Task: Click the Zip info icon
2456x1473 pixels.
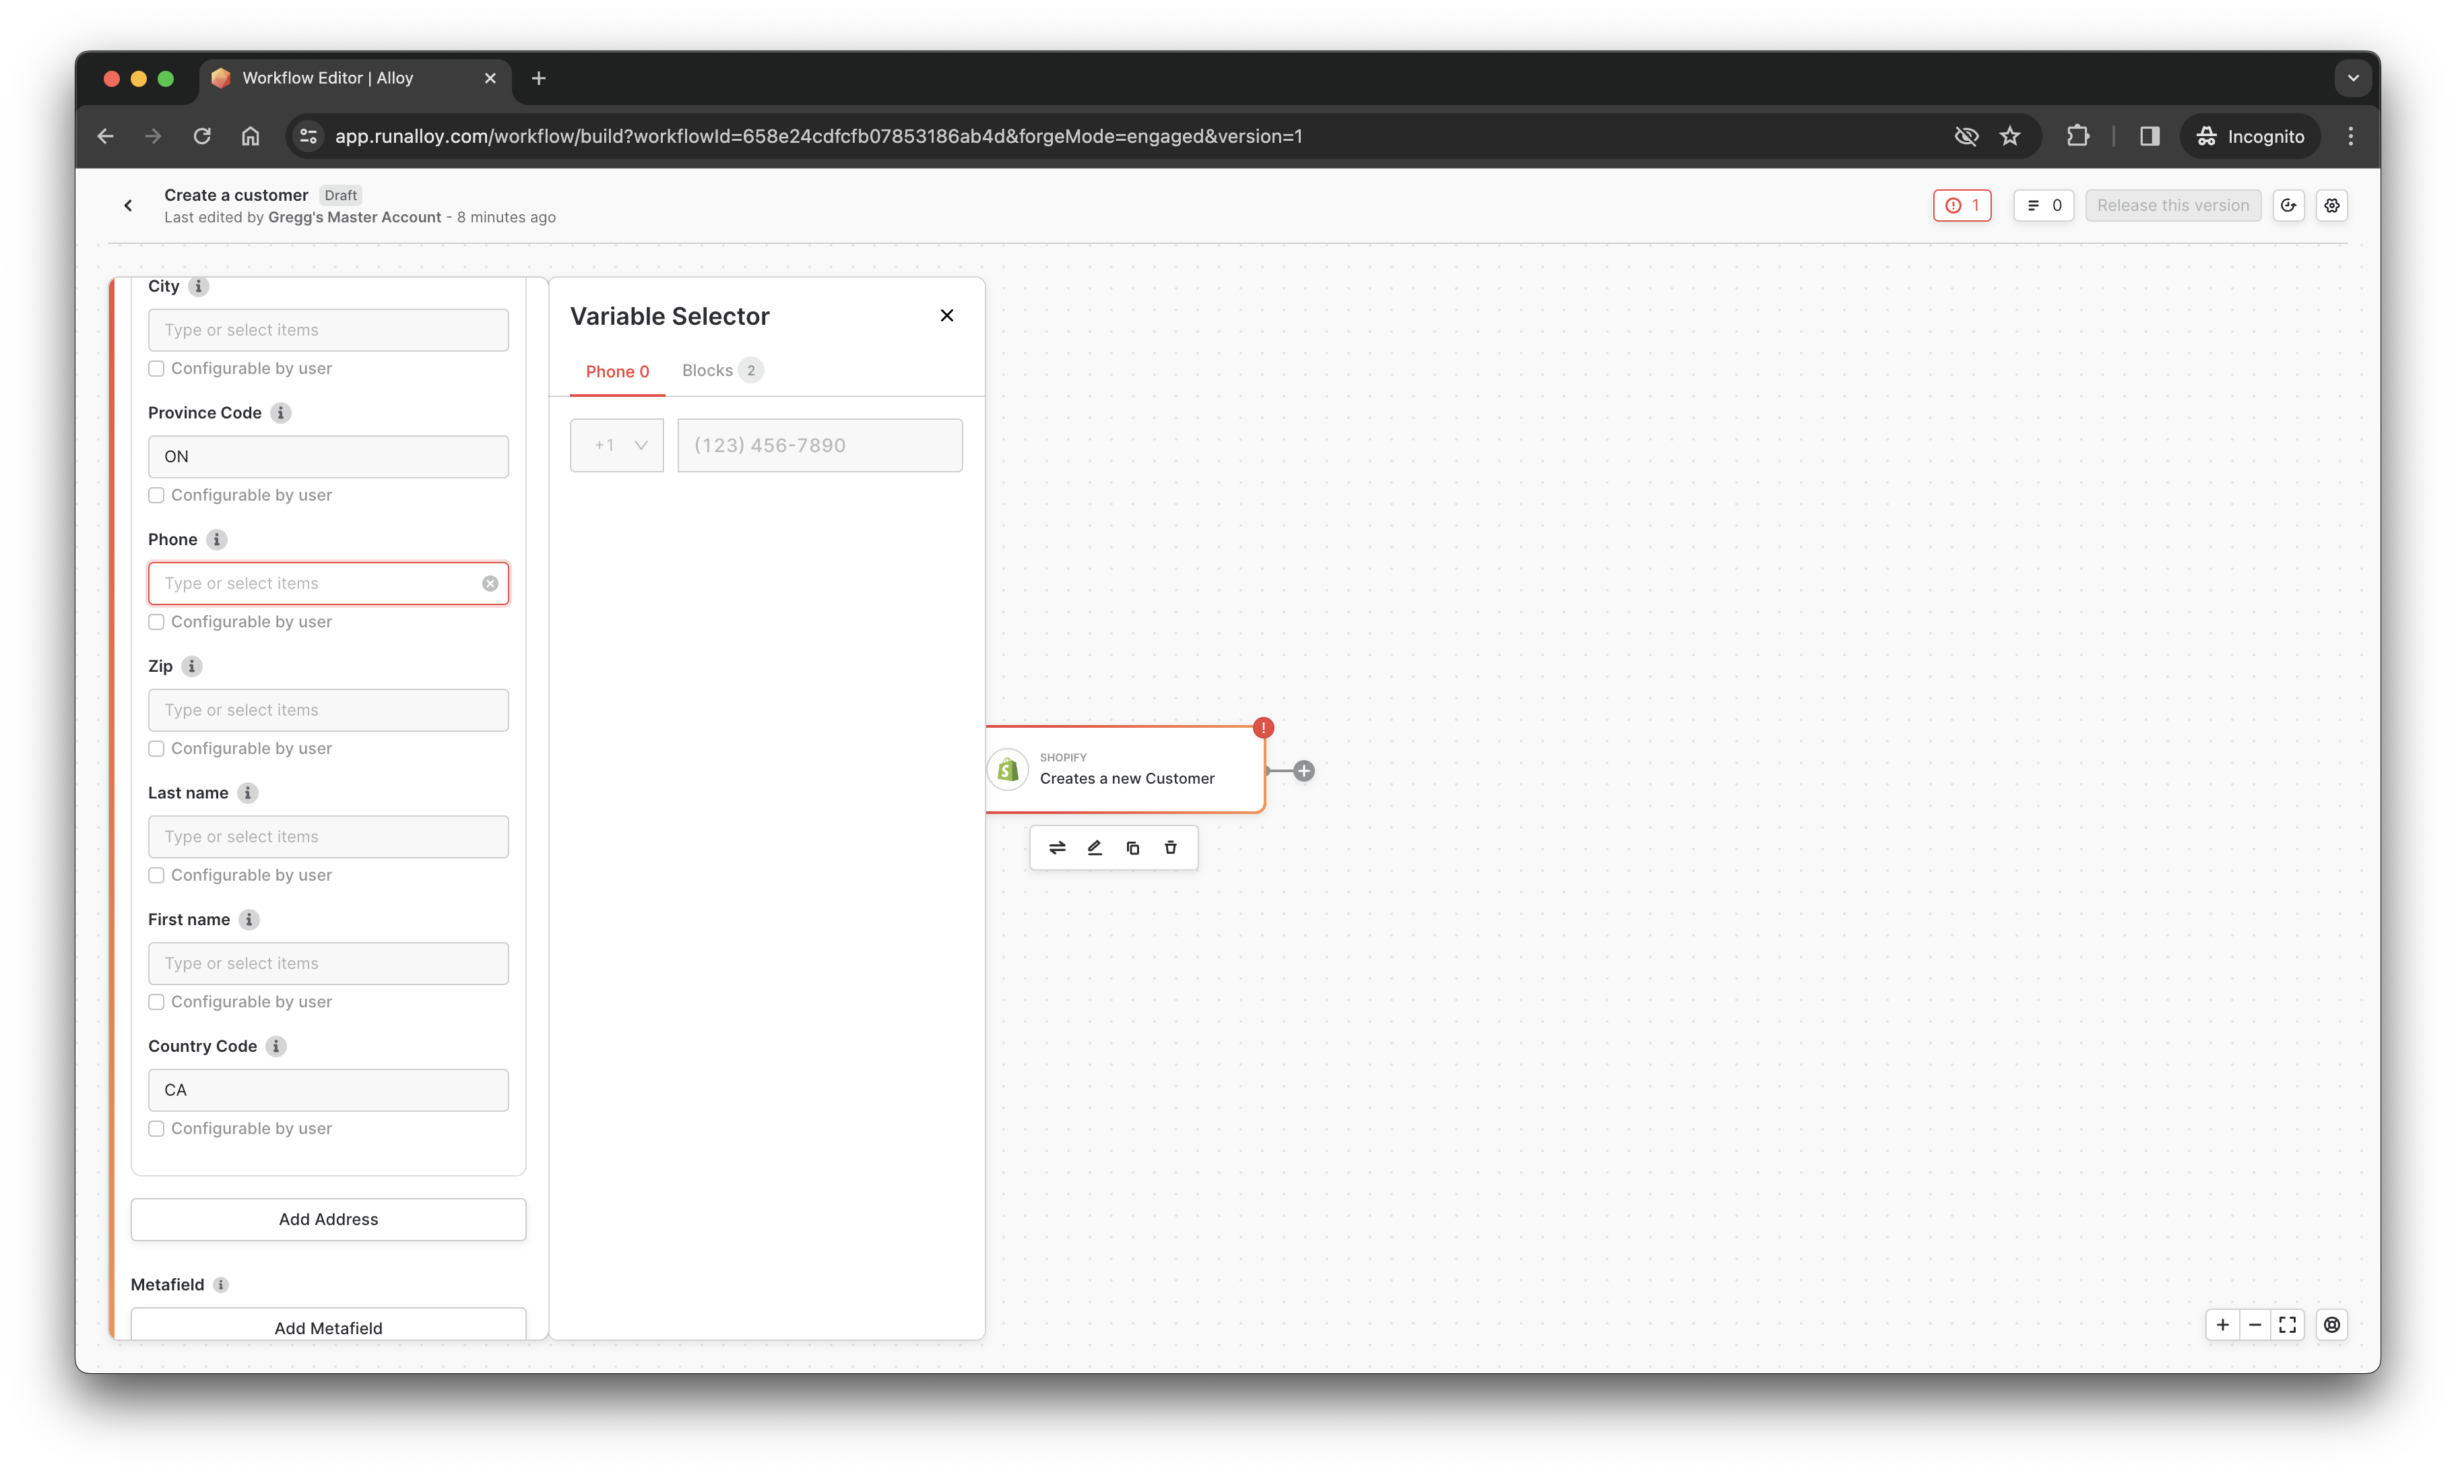Action: coord(191,666)
